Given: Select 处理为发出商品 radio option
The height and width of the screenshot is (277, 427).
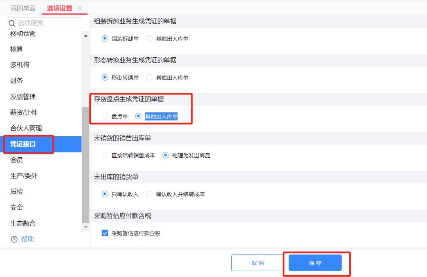Looking at the screenshot, I should pyautogui.click(x=165, y=155).
